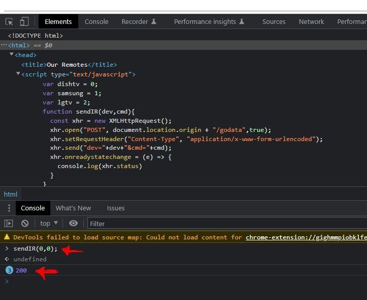Screen dimensions: 367x300
Task: Open the console drawer three-dot menu
Action: (x=9, y=208)
